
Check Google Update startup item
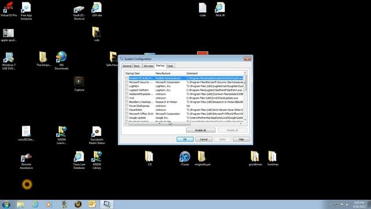126,118
